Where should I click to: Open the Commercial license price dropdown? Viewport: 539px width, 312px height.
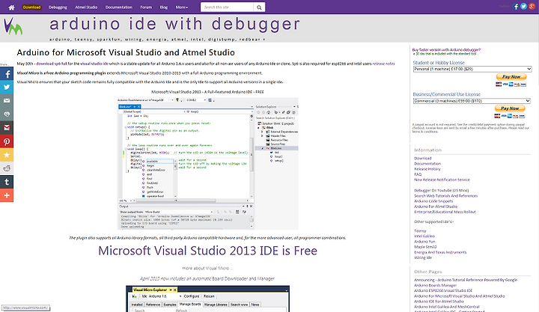click(472, 101)
